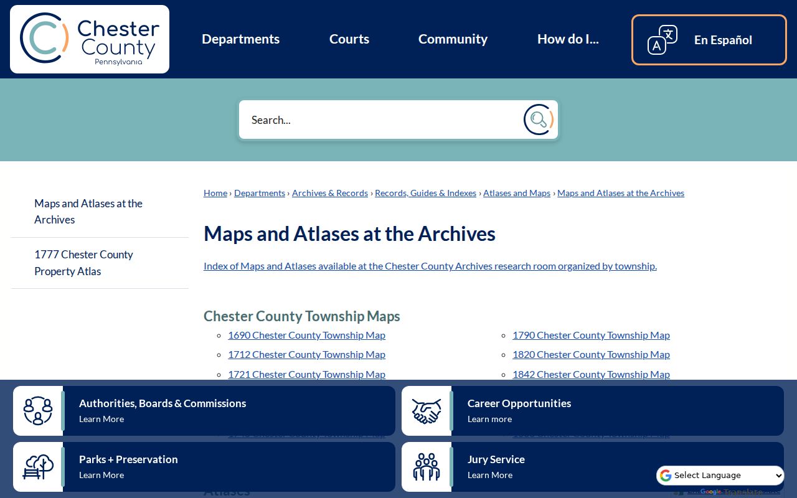The width and height of the screenshot is (797, 498).
Task: Click the translate icon beside En Español
Action: point(663,40)
